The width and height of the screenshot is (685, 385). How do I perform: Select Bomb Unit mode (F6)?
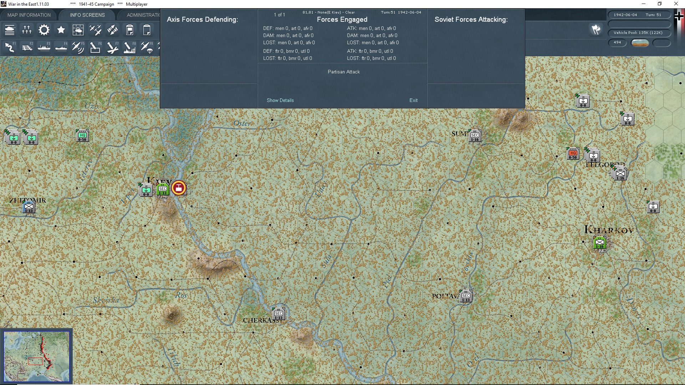(x=95, y=47)
